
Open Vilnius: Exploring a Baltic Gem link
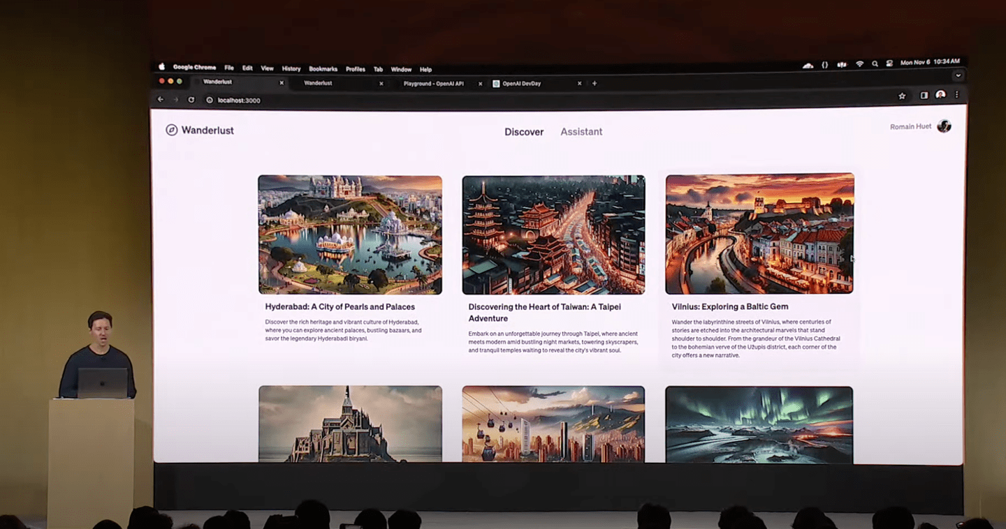click(x=729, y=306)
